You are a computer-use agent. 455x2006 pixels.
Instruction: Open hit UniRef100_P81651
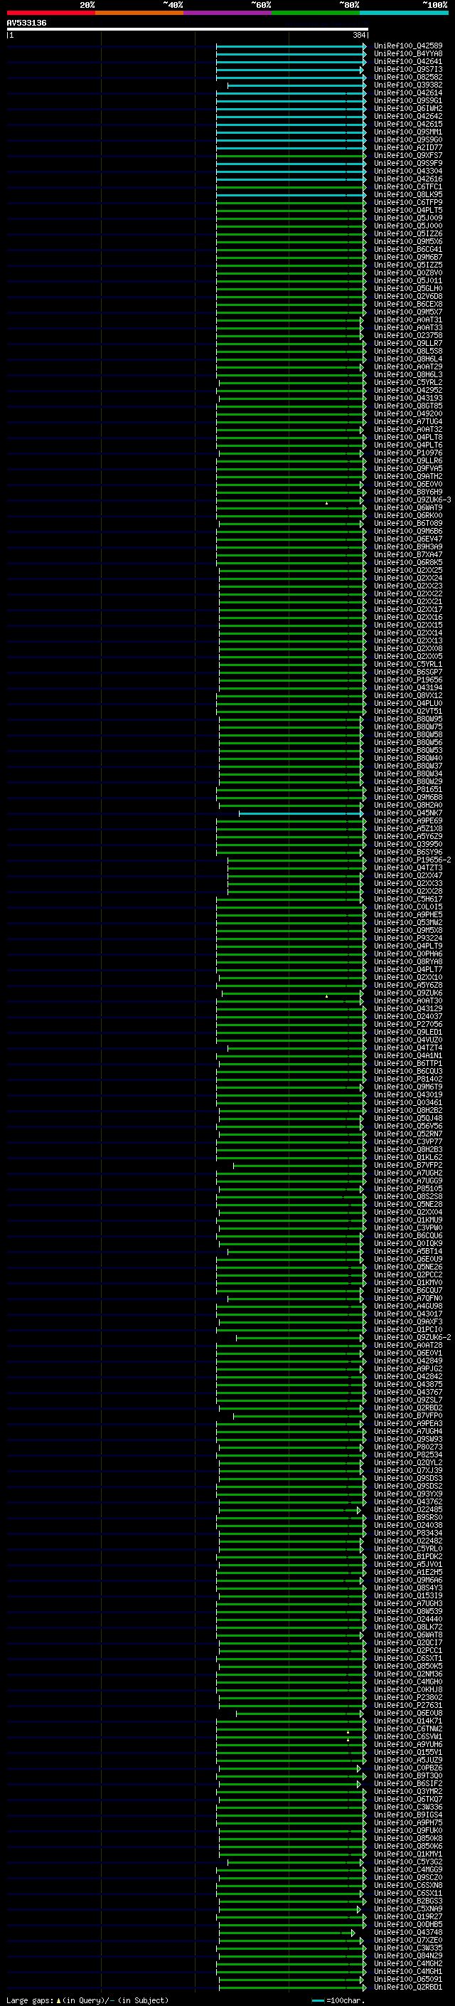click(x=408, y=789)
